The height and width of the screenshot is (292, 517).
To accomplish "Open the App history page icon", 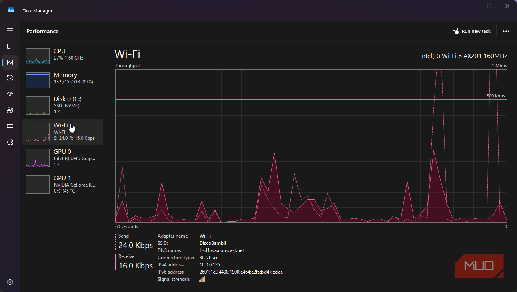I will click(10, 78).
